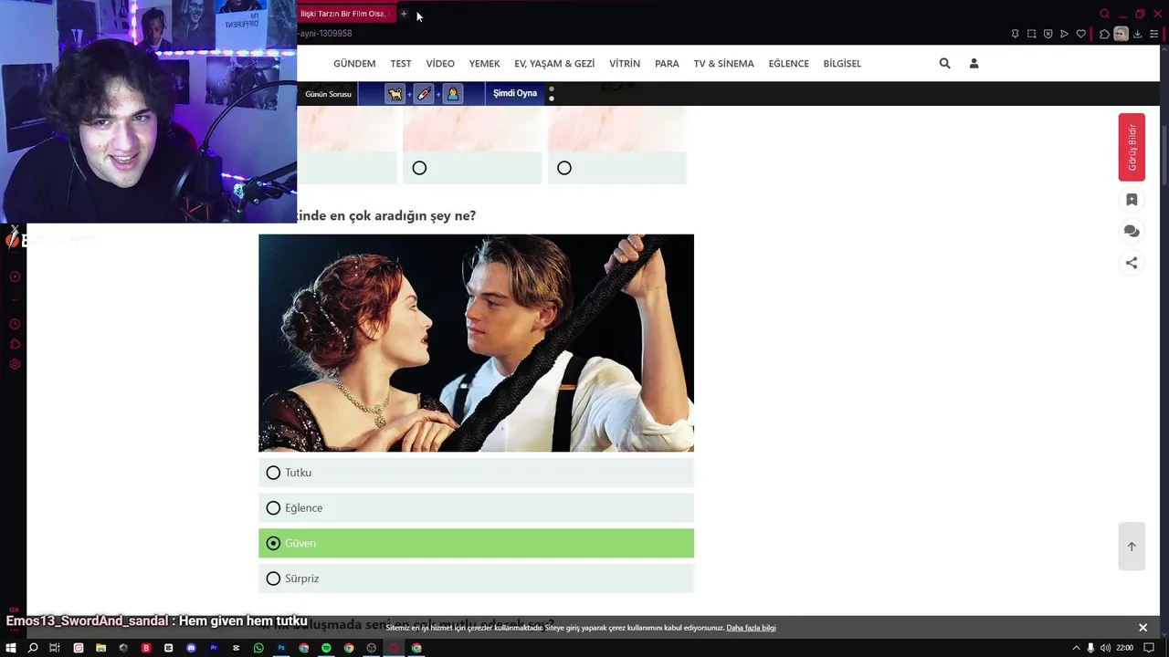Open the YEMEK menu item
Image resolution: width=1169 pixels, height=657 pixels.
(x=485, y=64)
